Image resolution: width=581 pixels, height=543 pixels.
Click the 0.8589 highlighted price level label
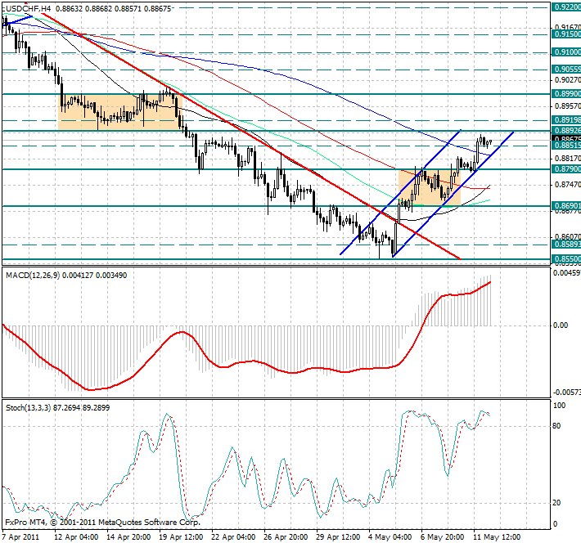pyautogui.click(x=566, y=245)
